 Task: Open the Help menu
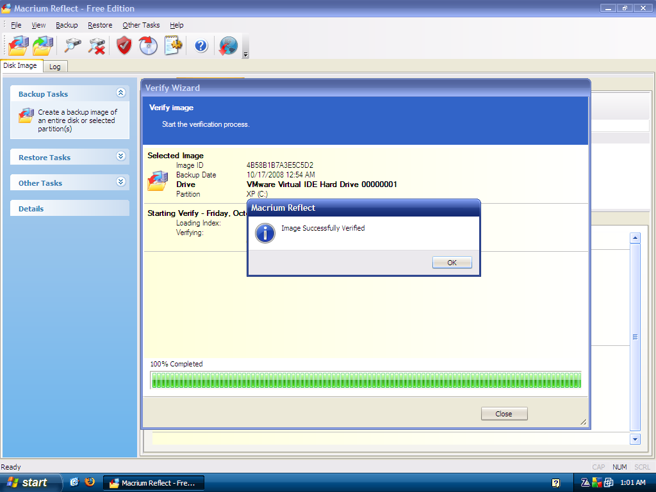click(x=177, y=25)
